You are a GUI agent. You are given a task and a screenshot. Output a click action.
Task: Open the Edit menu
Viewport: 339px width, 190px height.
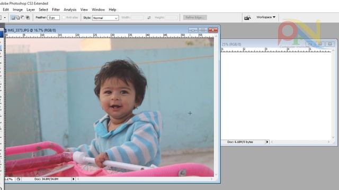click(x=6, y=9)
